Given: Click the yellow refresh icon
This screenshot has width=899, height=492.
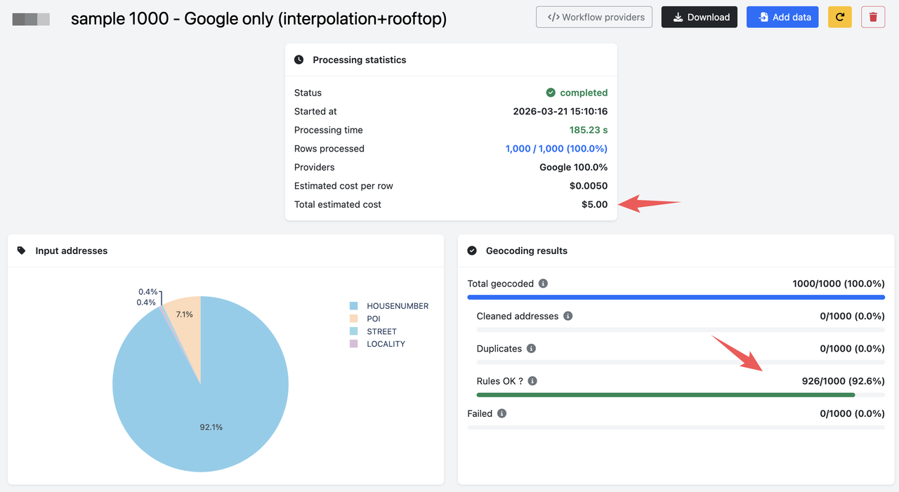Looking at the screenshot, I should (840, 17).
